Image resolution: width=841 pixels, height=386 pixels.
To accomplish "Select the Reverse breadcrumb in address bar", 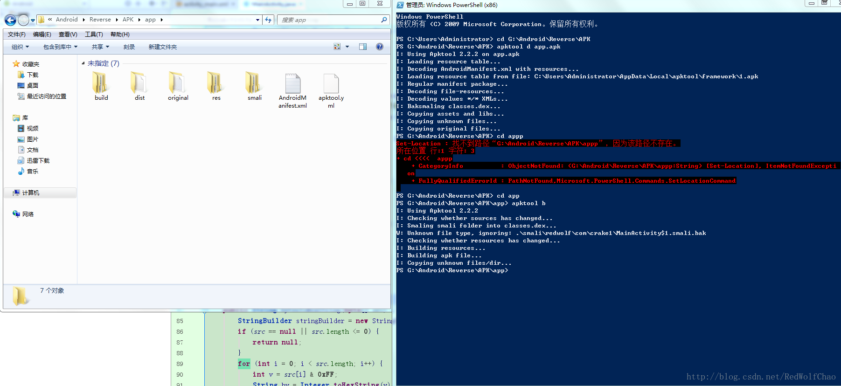I will click(100, 20).
